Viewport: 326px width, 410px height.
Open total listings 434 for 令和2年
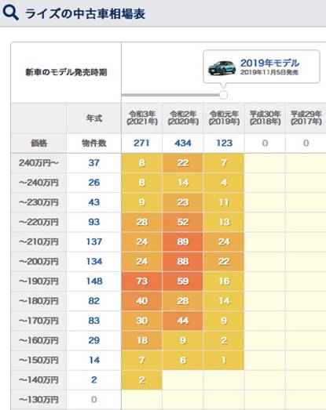(x=183, y=143)
